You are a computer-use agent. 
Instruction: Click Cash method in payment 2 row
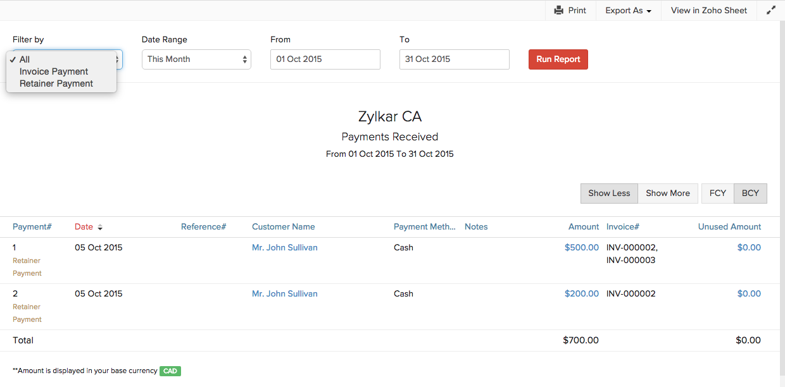(x=403, y=294)
